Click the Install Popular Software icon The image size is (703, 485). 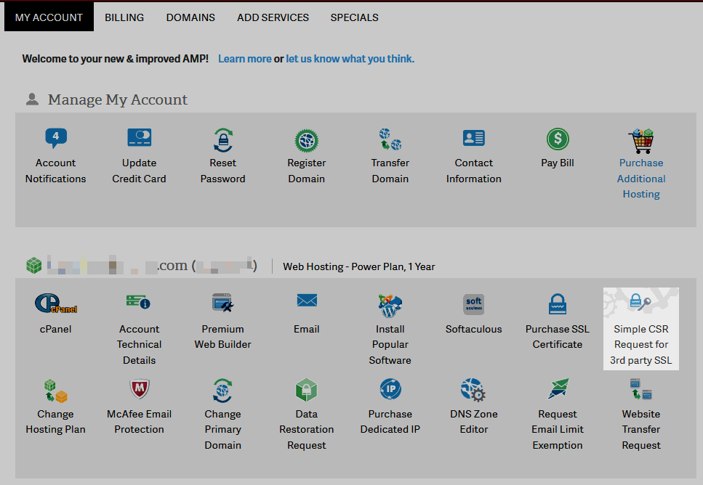390,305
